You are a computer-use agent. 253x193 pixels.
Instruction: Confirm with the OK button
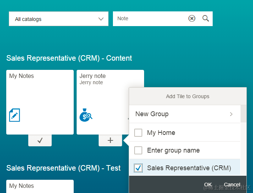[208, 185]
